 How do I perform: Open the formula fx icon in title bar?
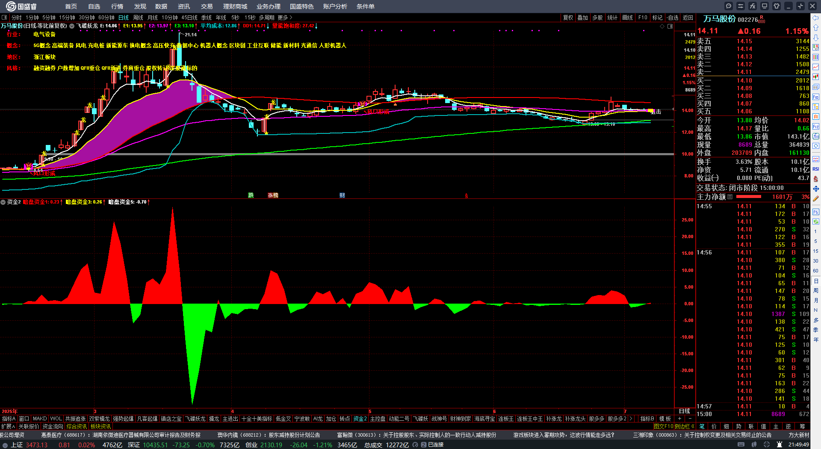[753, 6]
